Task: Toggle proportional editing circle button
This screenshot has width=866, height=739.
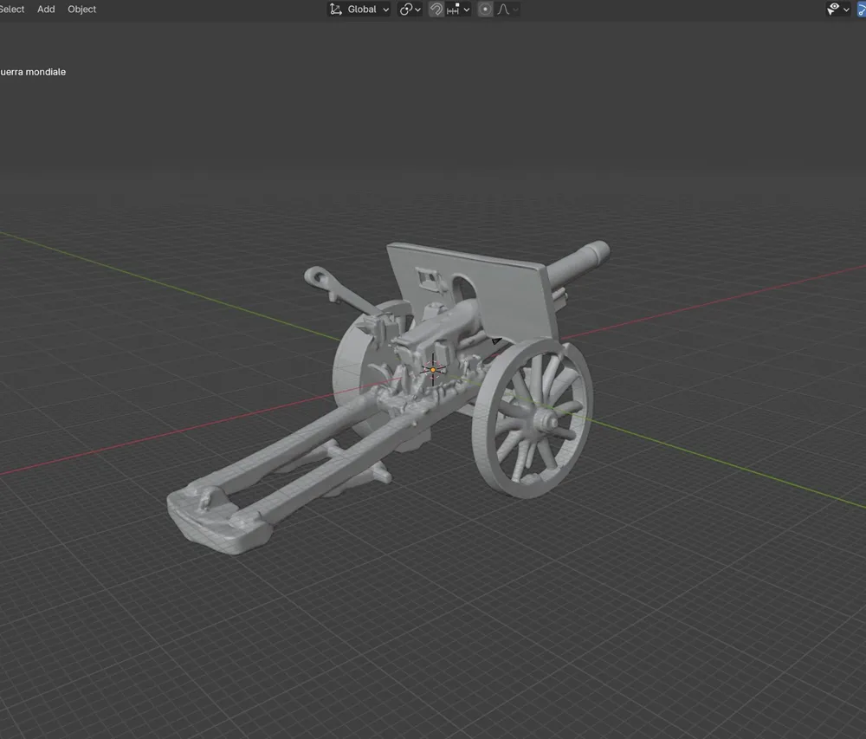Action: click(x=485, y=10)
